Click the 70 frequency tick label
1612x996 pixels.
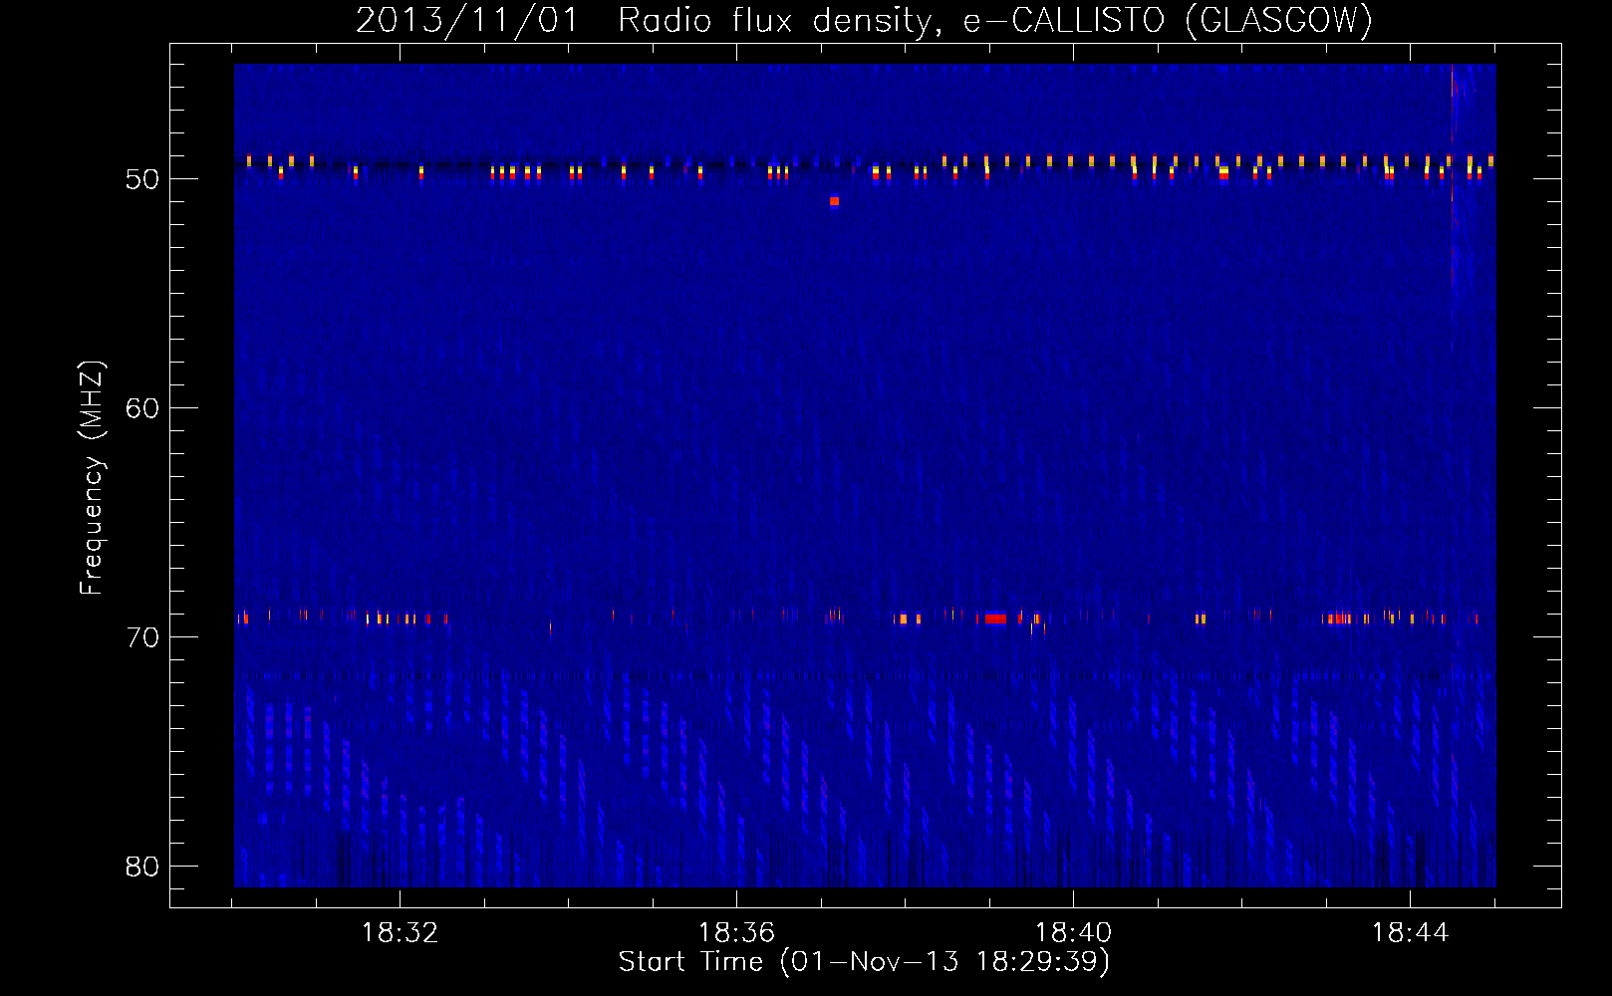coord(142,637)
